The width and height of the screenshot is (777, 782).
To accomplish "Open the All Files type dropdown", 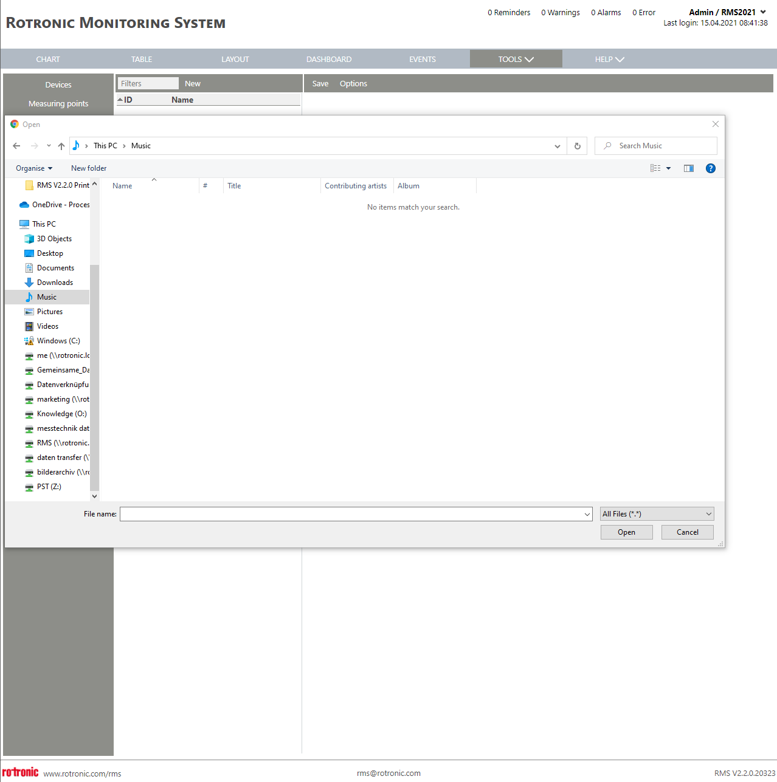I will pos(657,514).
